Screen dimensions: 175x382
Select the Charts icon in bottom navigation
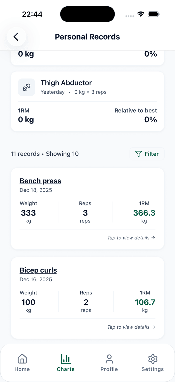point(66,359)
